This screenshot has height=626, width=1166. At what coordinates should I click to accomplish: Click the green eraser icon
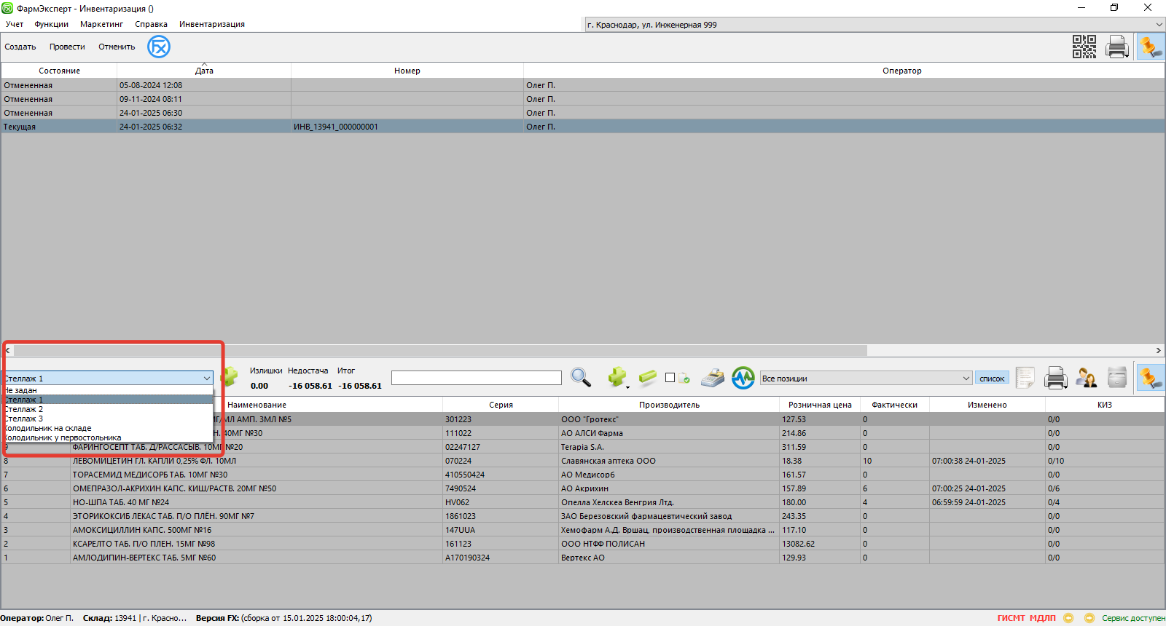click(647, 377)
